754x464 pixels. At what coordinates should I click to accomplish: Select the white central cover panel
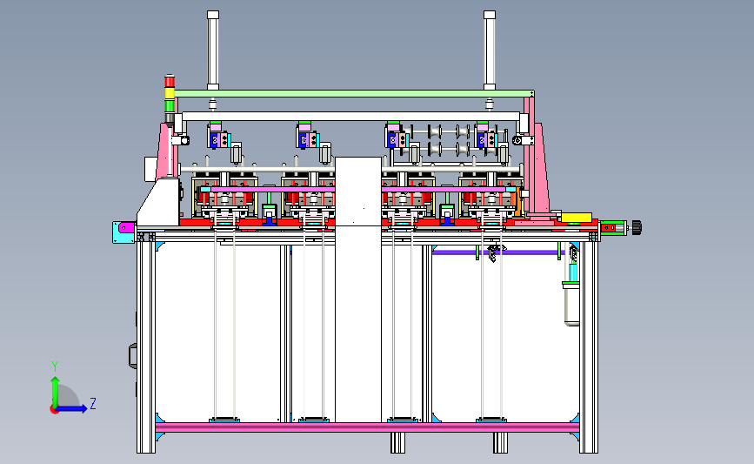click(358, 289)
